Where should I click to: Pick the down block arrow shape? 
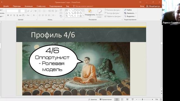click(78, 13)
